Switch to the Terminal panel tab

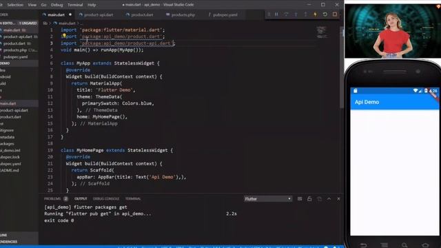click(133, 199)
